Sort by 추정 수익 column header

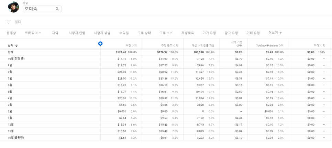[x=131, y=45]
